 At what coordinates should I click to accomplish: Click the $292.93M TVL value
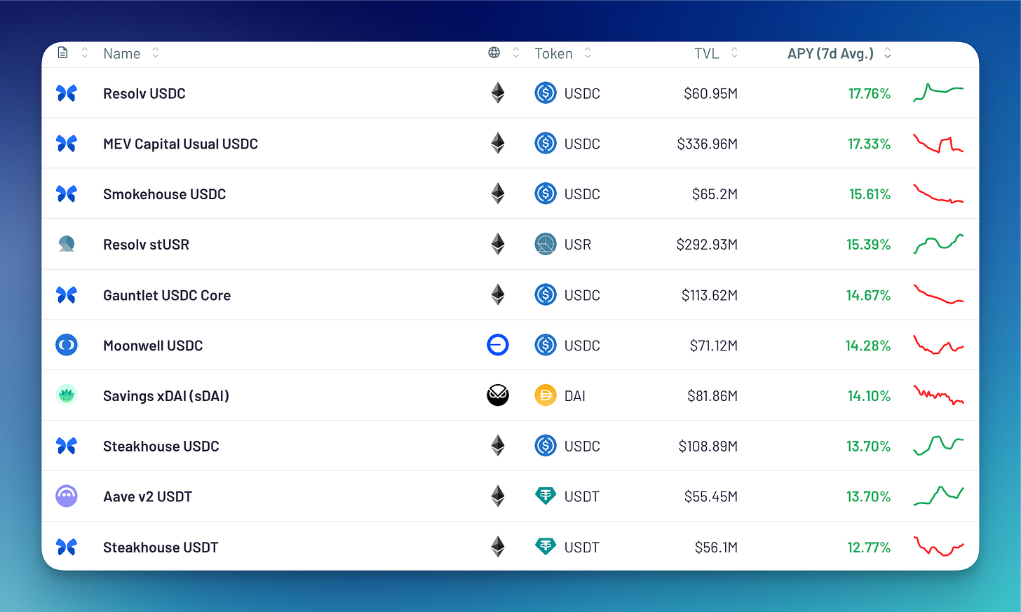[707, 245]
